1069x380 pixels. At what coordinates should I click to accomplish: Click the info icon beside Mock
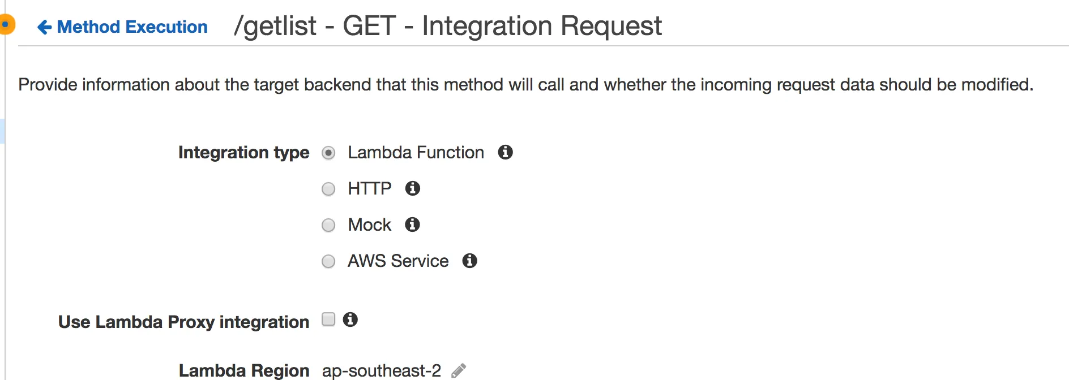click(412, 224)
